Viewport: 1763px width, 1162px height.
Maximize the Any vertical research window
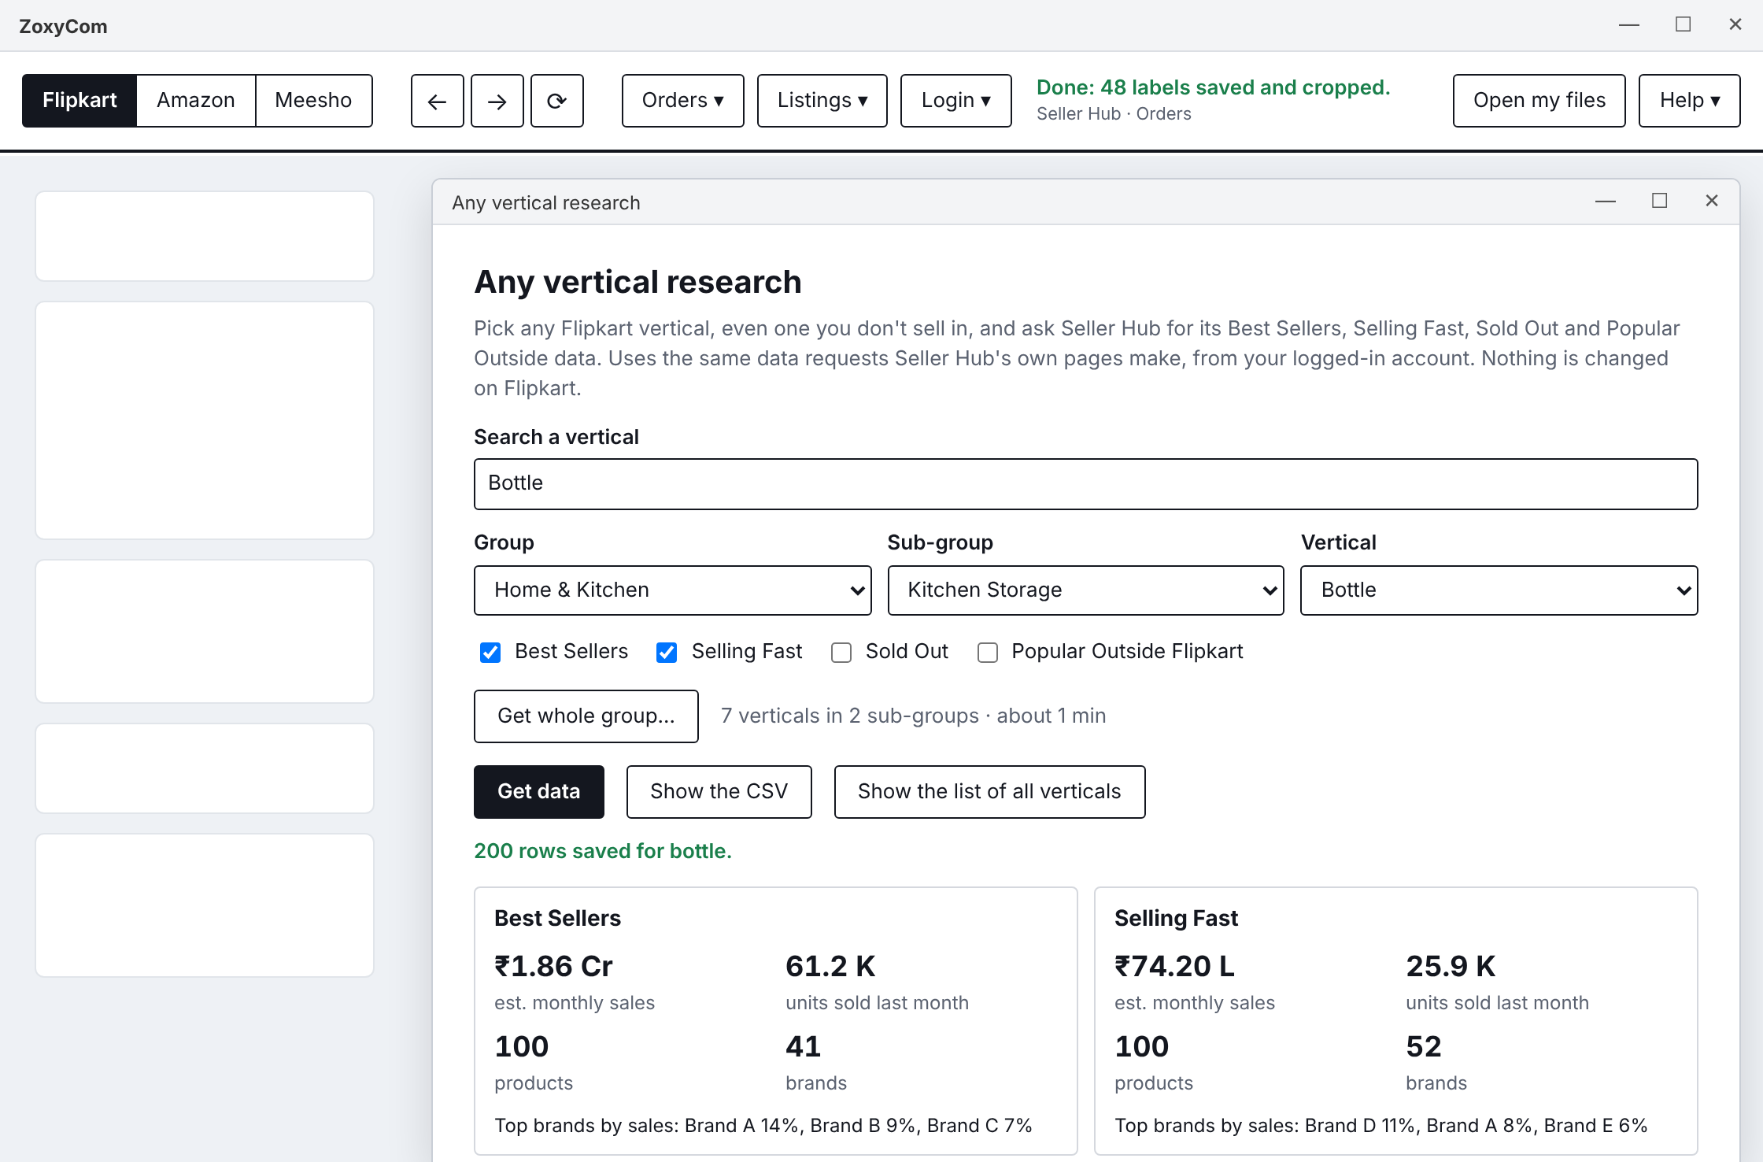tap(1659, 202)
